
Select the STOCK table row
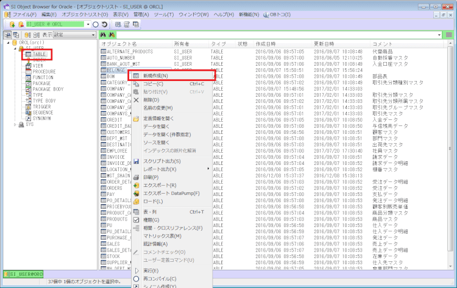tap(272, 256)
